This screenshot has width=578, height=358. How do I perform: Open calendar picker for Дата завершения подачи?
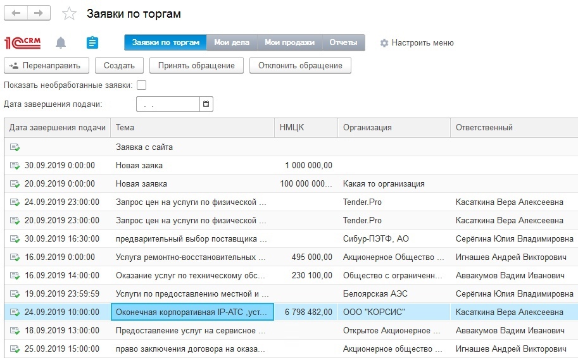[206, 104]
